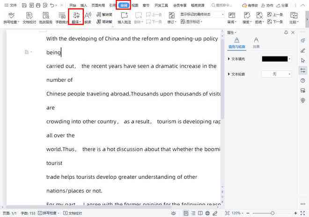The width and height of the screenshot is (309, 217).
Task: Go to next change (下一条)
Action: click(x=275, y=21)
